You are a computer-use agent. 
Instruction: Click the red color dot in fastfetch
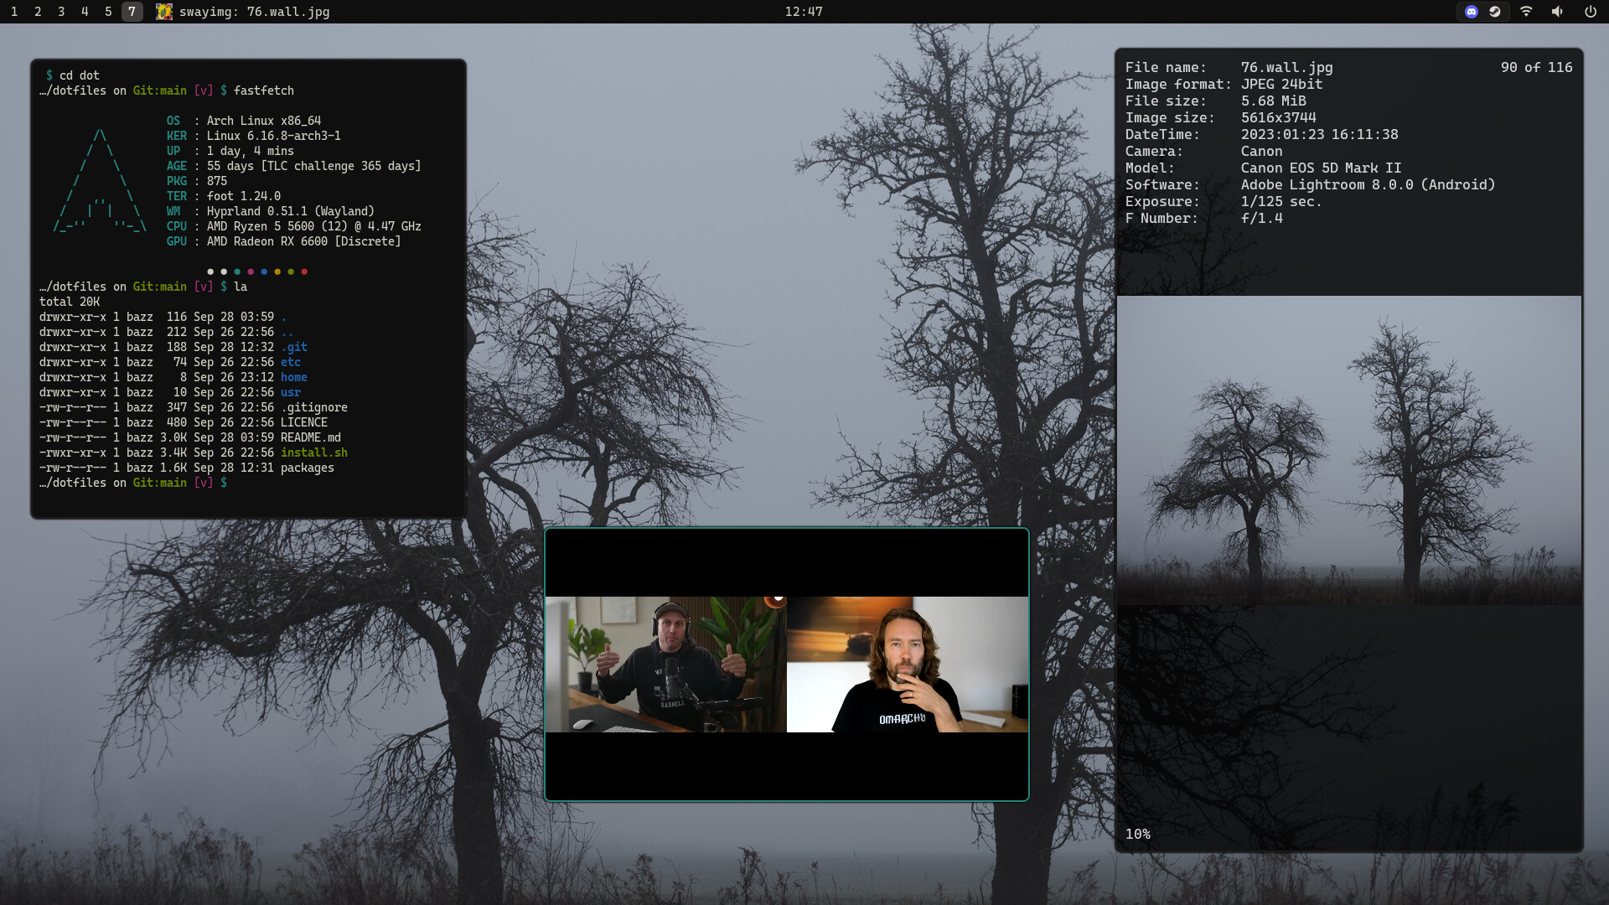304,271
